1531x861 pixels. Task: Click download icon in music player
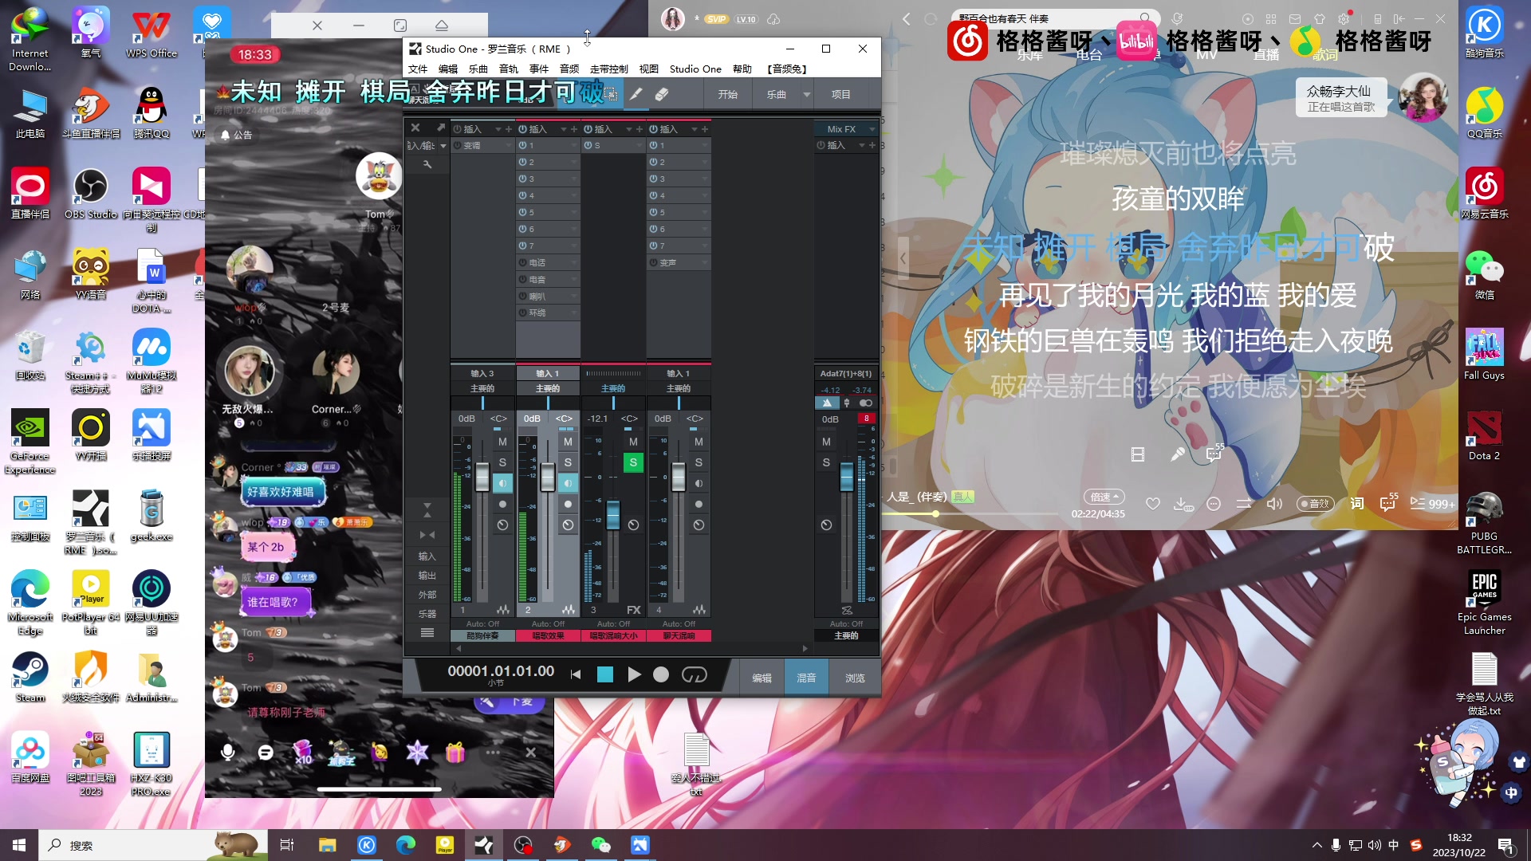[x=1182, y=504]
